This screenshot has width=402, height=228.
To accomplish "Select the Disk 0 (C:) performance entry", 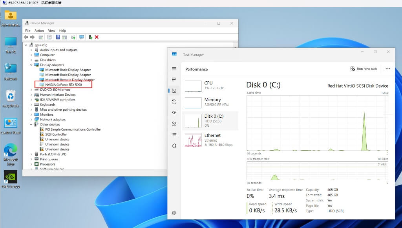I will pyautogui.click(x=210, y=120).
